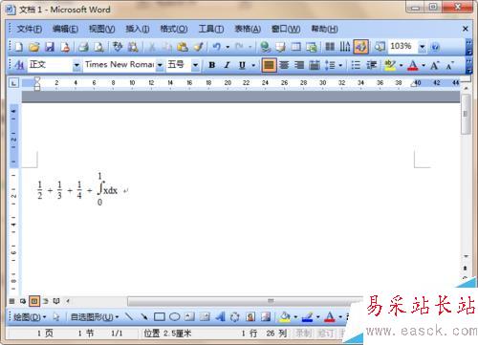Open undo history dropdown arrow

(228, 47)
